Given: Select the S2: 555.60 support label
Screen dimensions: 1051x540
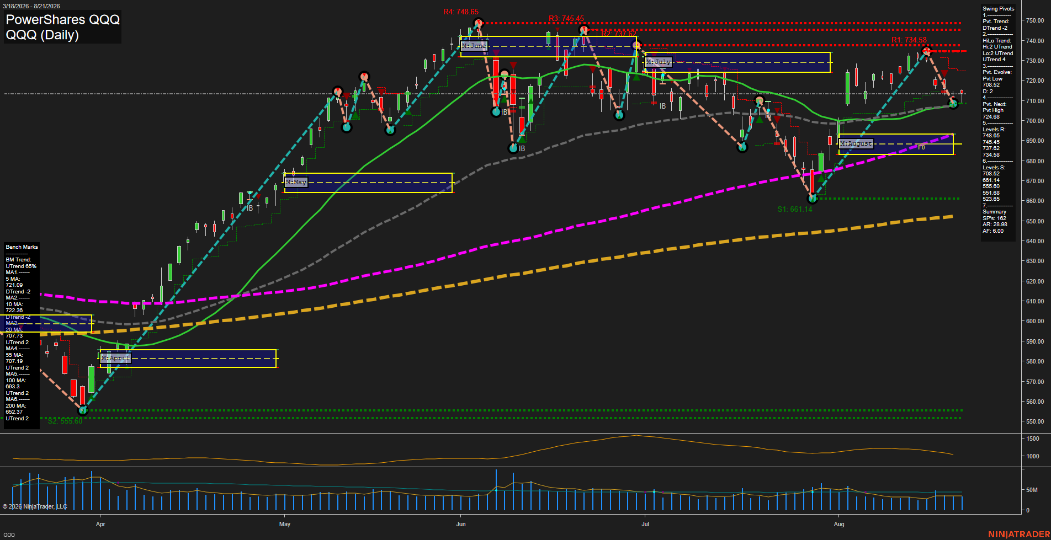Looking at the screenshot, I should pyautogui.click(x=65, y=421).
